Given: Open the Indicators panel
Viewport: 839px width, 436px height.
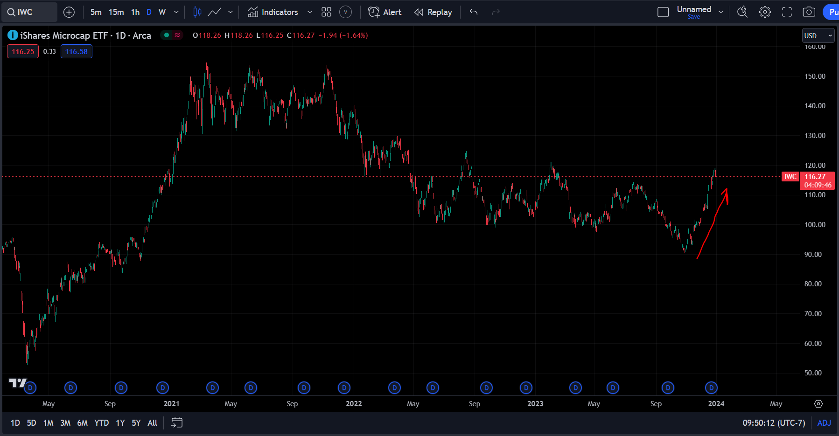Looking at the screenshot, I should (x=273, y=12).
